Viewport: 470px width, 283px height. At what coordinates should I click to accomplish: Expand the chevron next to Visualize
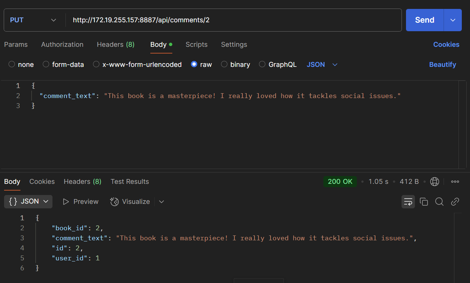coord(162,202)
